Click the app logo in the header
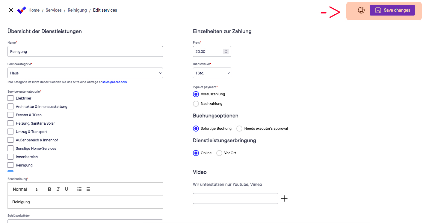 click(x=22, y=10)
